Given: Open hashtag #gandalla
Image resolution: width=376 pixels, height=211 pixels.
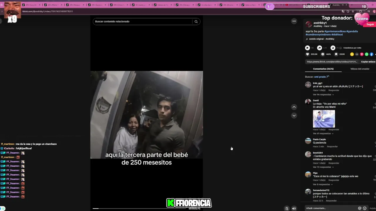Looking at the screenshot, I should coord(352,31).
